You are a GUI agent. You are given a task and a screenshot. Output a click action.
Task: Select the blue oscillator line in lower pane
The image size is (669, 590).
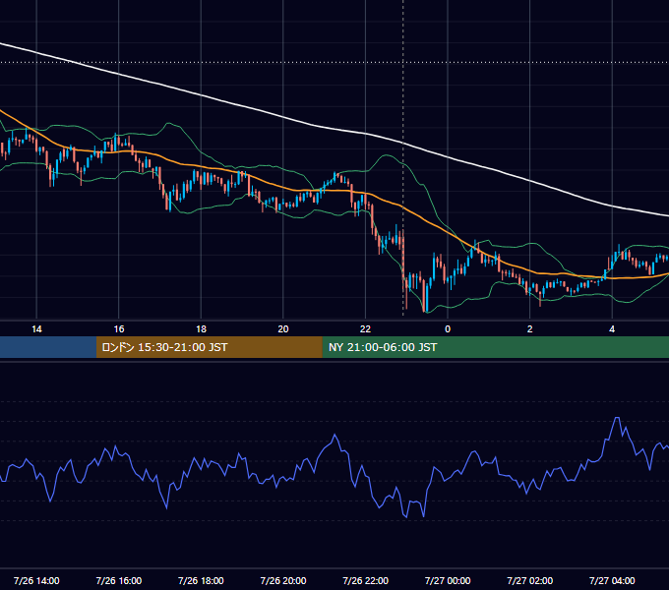pos(334,436)
